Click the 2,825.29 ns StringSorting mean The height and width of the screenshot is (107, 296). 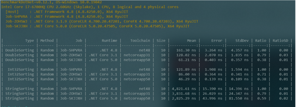click(x=184, y=98)
